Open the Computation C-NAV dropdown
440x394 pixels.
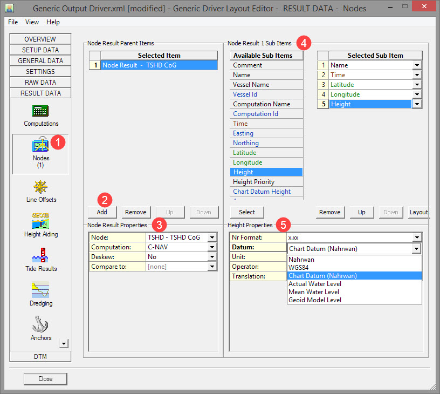[x=212, y=247]
